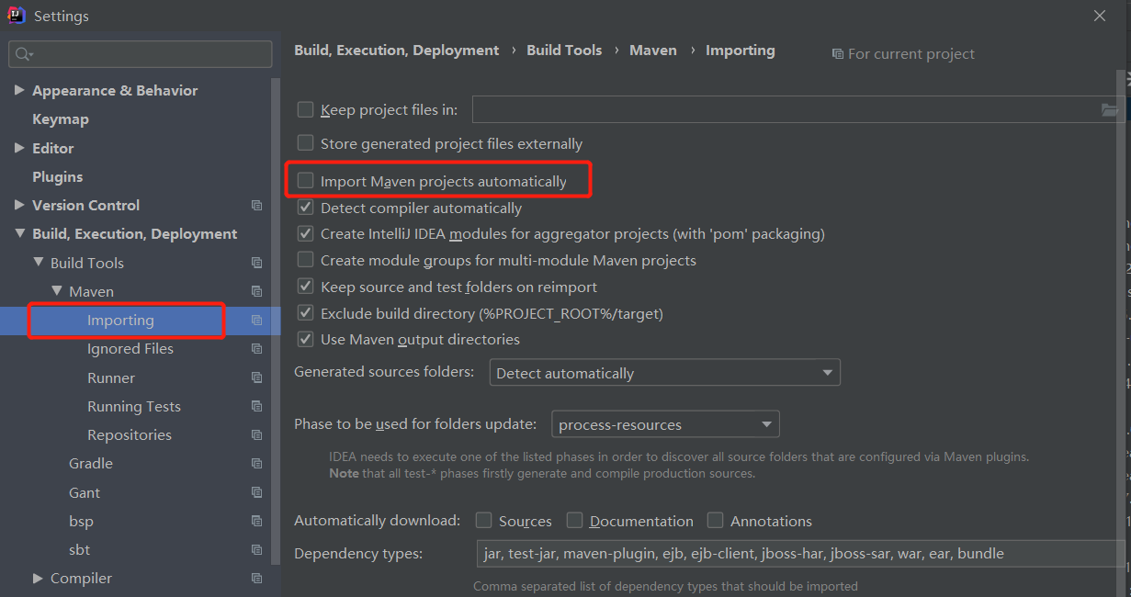Check automatically download Documentation

tap(574, 521)
